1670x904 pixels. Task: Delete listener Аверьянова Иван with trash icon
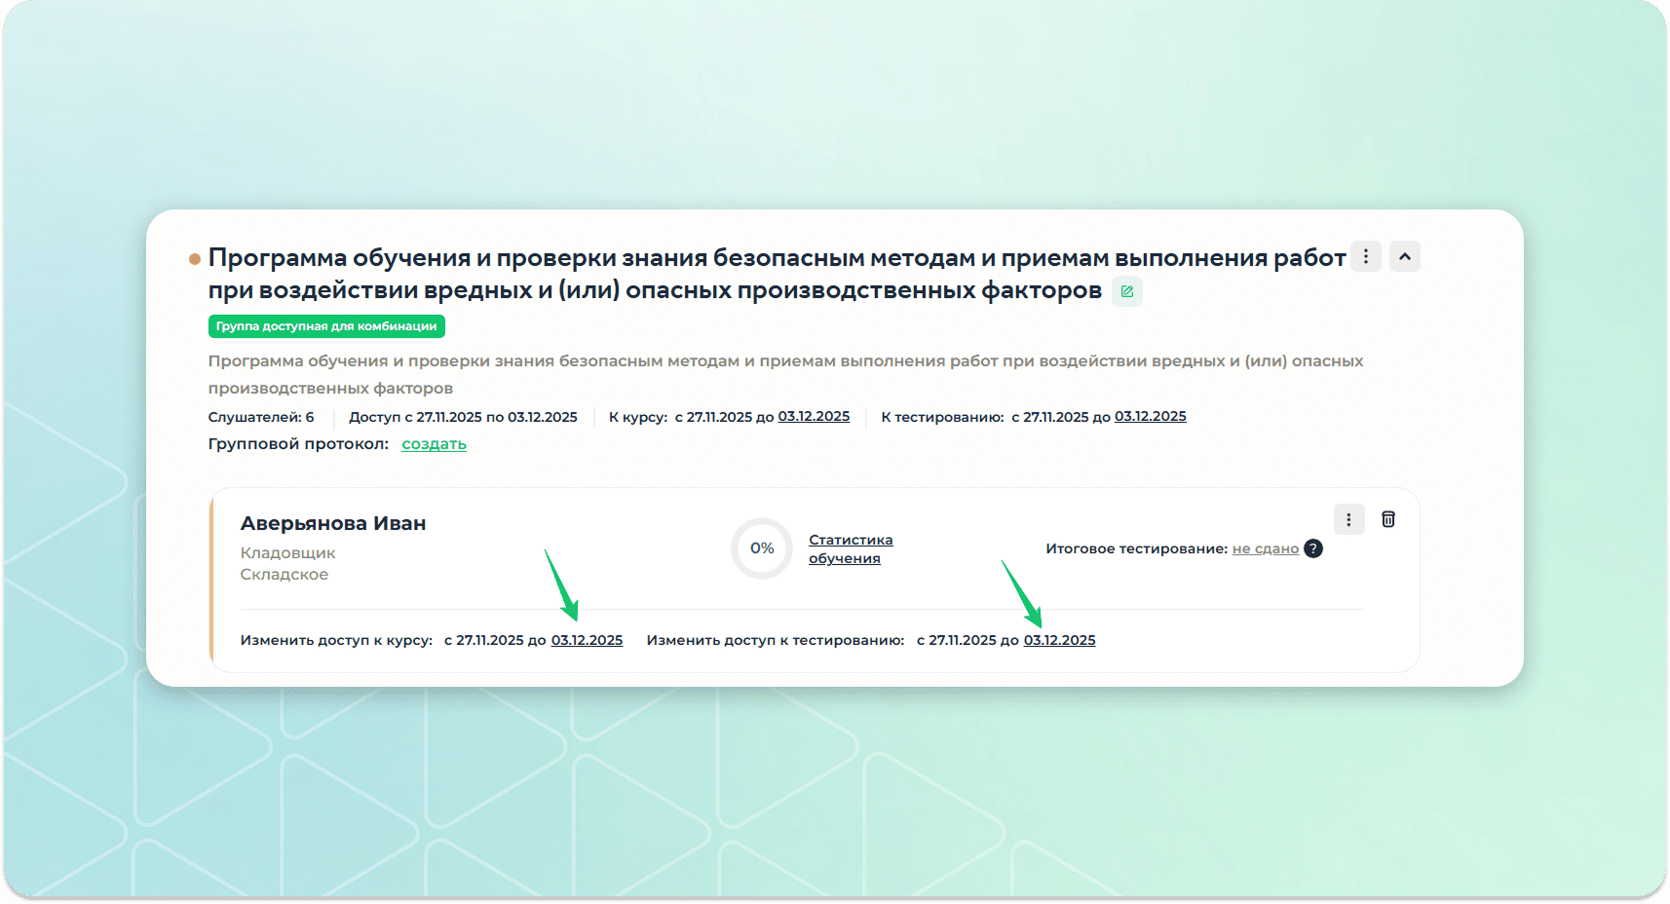point(1388,519)
